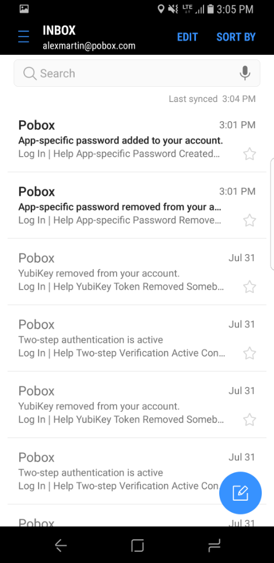Viewport: 274px width, 563px height.
Task: Click inside the Search field
Action: tap(137, 73)
